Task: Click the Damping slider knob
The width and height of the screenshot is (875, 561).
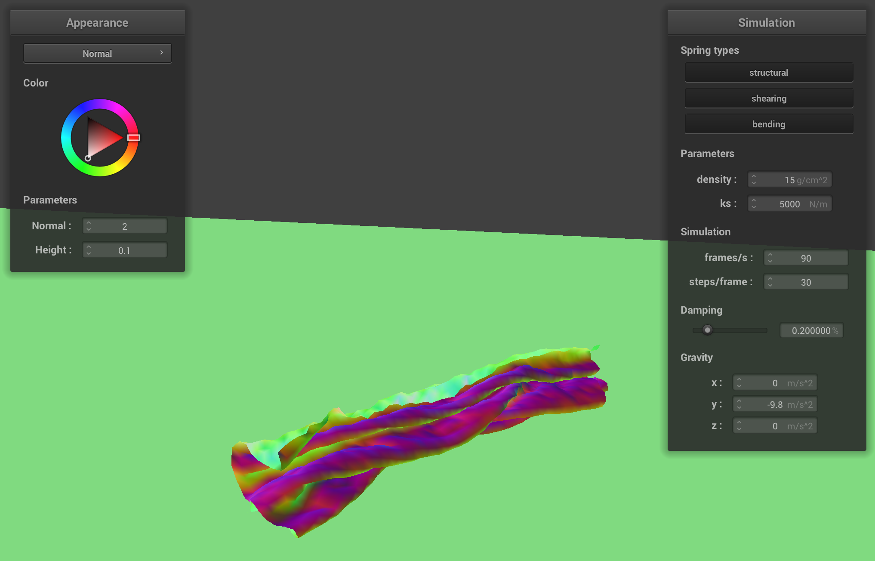Action: tap(707, 330)
